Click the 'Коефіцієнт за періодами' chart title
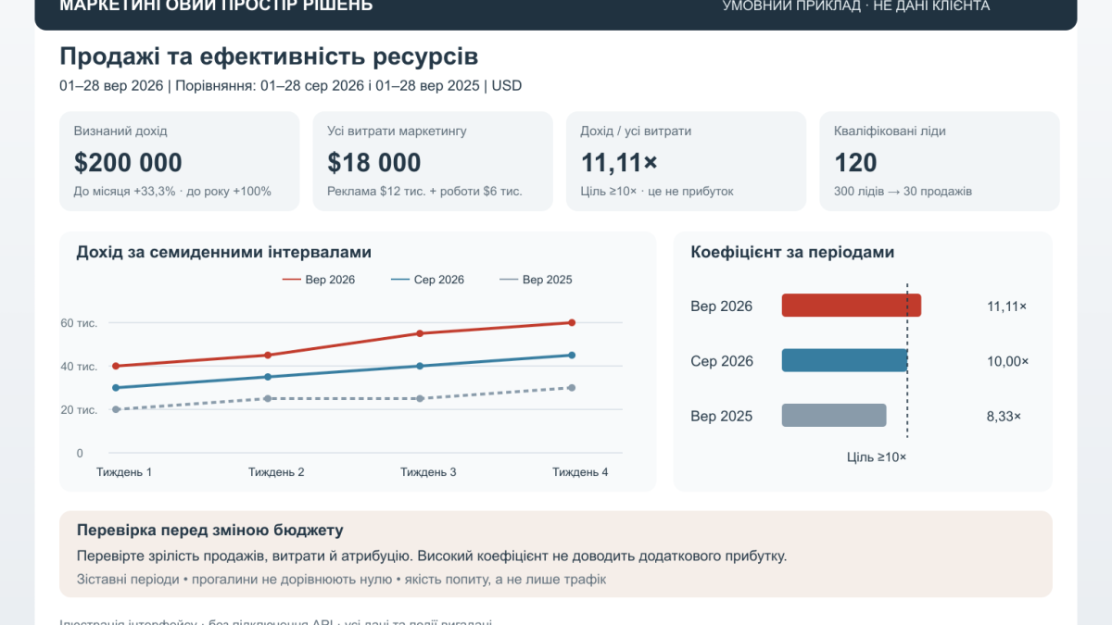Image resolution: width=1112 pixels, height=625 pixels. click(792, 252)
